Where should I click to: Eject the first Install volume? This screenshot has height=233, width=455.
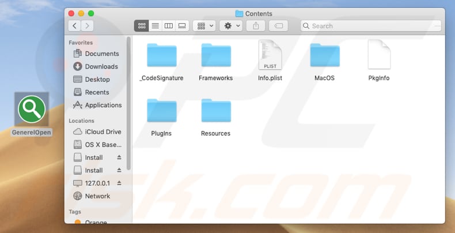coord(119,157)
